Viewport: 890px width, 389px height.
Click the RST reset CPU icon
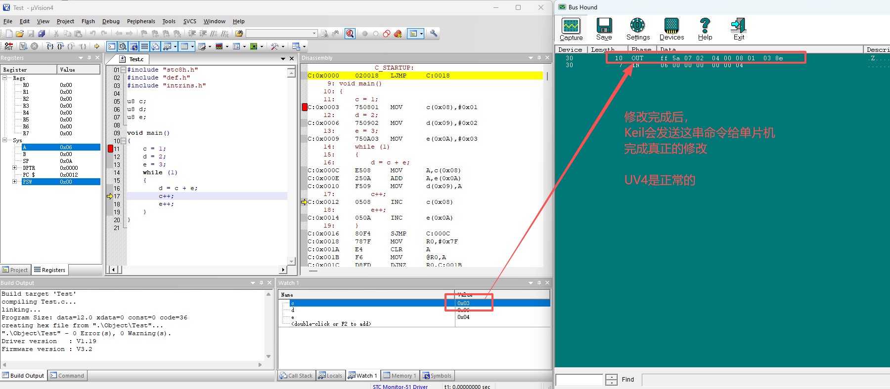[x=8, y=46]
